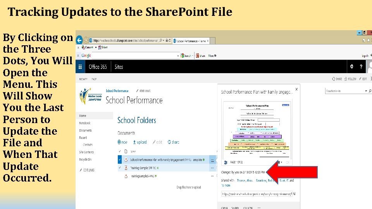Click the ribbon SHARE star icon button

[337, 79]
